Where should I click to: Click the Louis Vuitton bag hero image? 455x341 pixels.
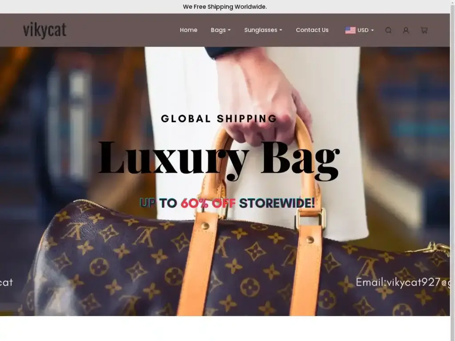pos(225,181)
